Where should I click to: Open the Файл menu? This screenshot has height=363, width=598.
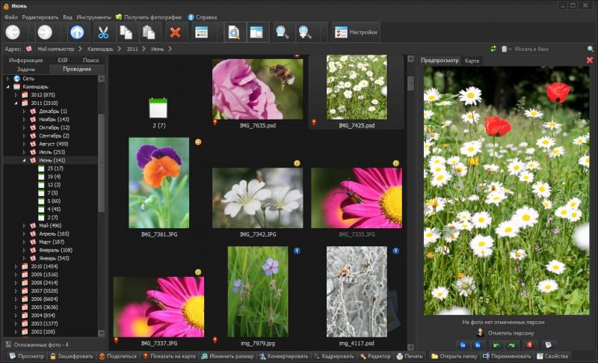coord(11,17)
